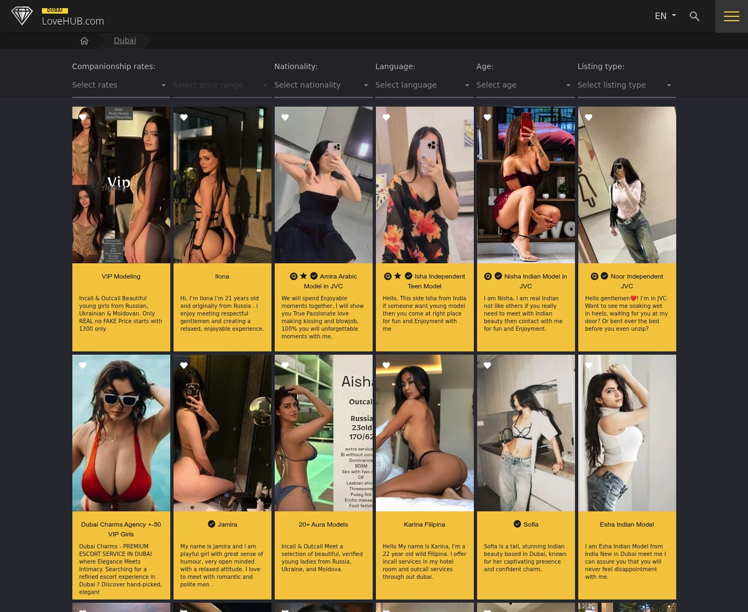Image resolution: width=748 pixels, height=612 pixels.
Task: Open the Select rates dropdown
Action: (x=121, y=85)
